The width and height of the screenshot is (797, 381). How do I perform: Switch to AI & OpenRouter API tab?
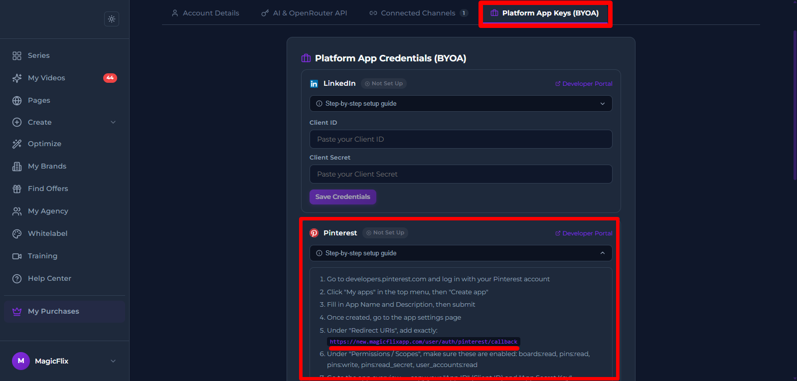(x=304, y=13)
